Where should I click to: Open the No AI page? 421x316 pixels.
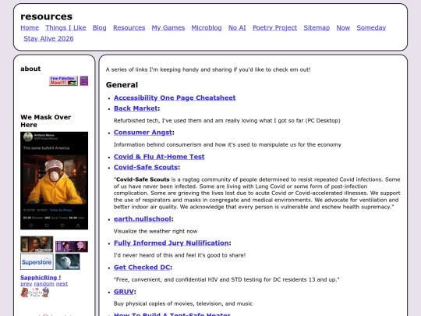coord(237,27)
